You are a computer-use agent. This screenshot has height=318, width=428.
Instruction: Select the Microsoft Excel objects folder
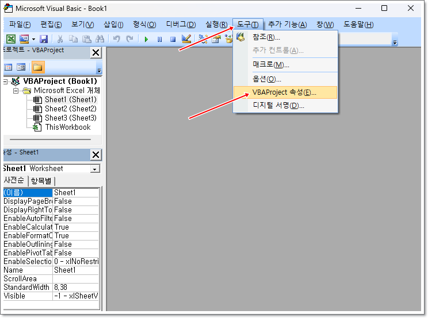[x=67, y=90]
